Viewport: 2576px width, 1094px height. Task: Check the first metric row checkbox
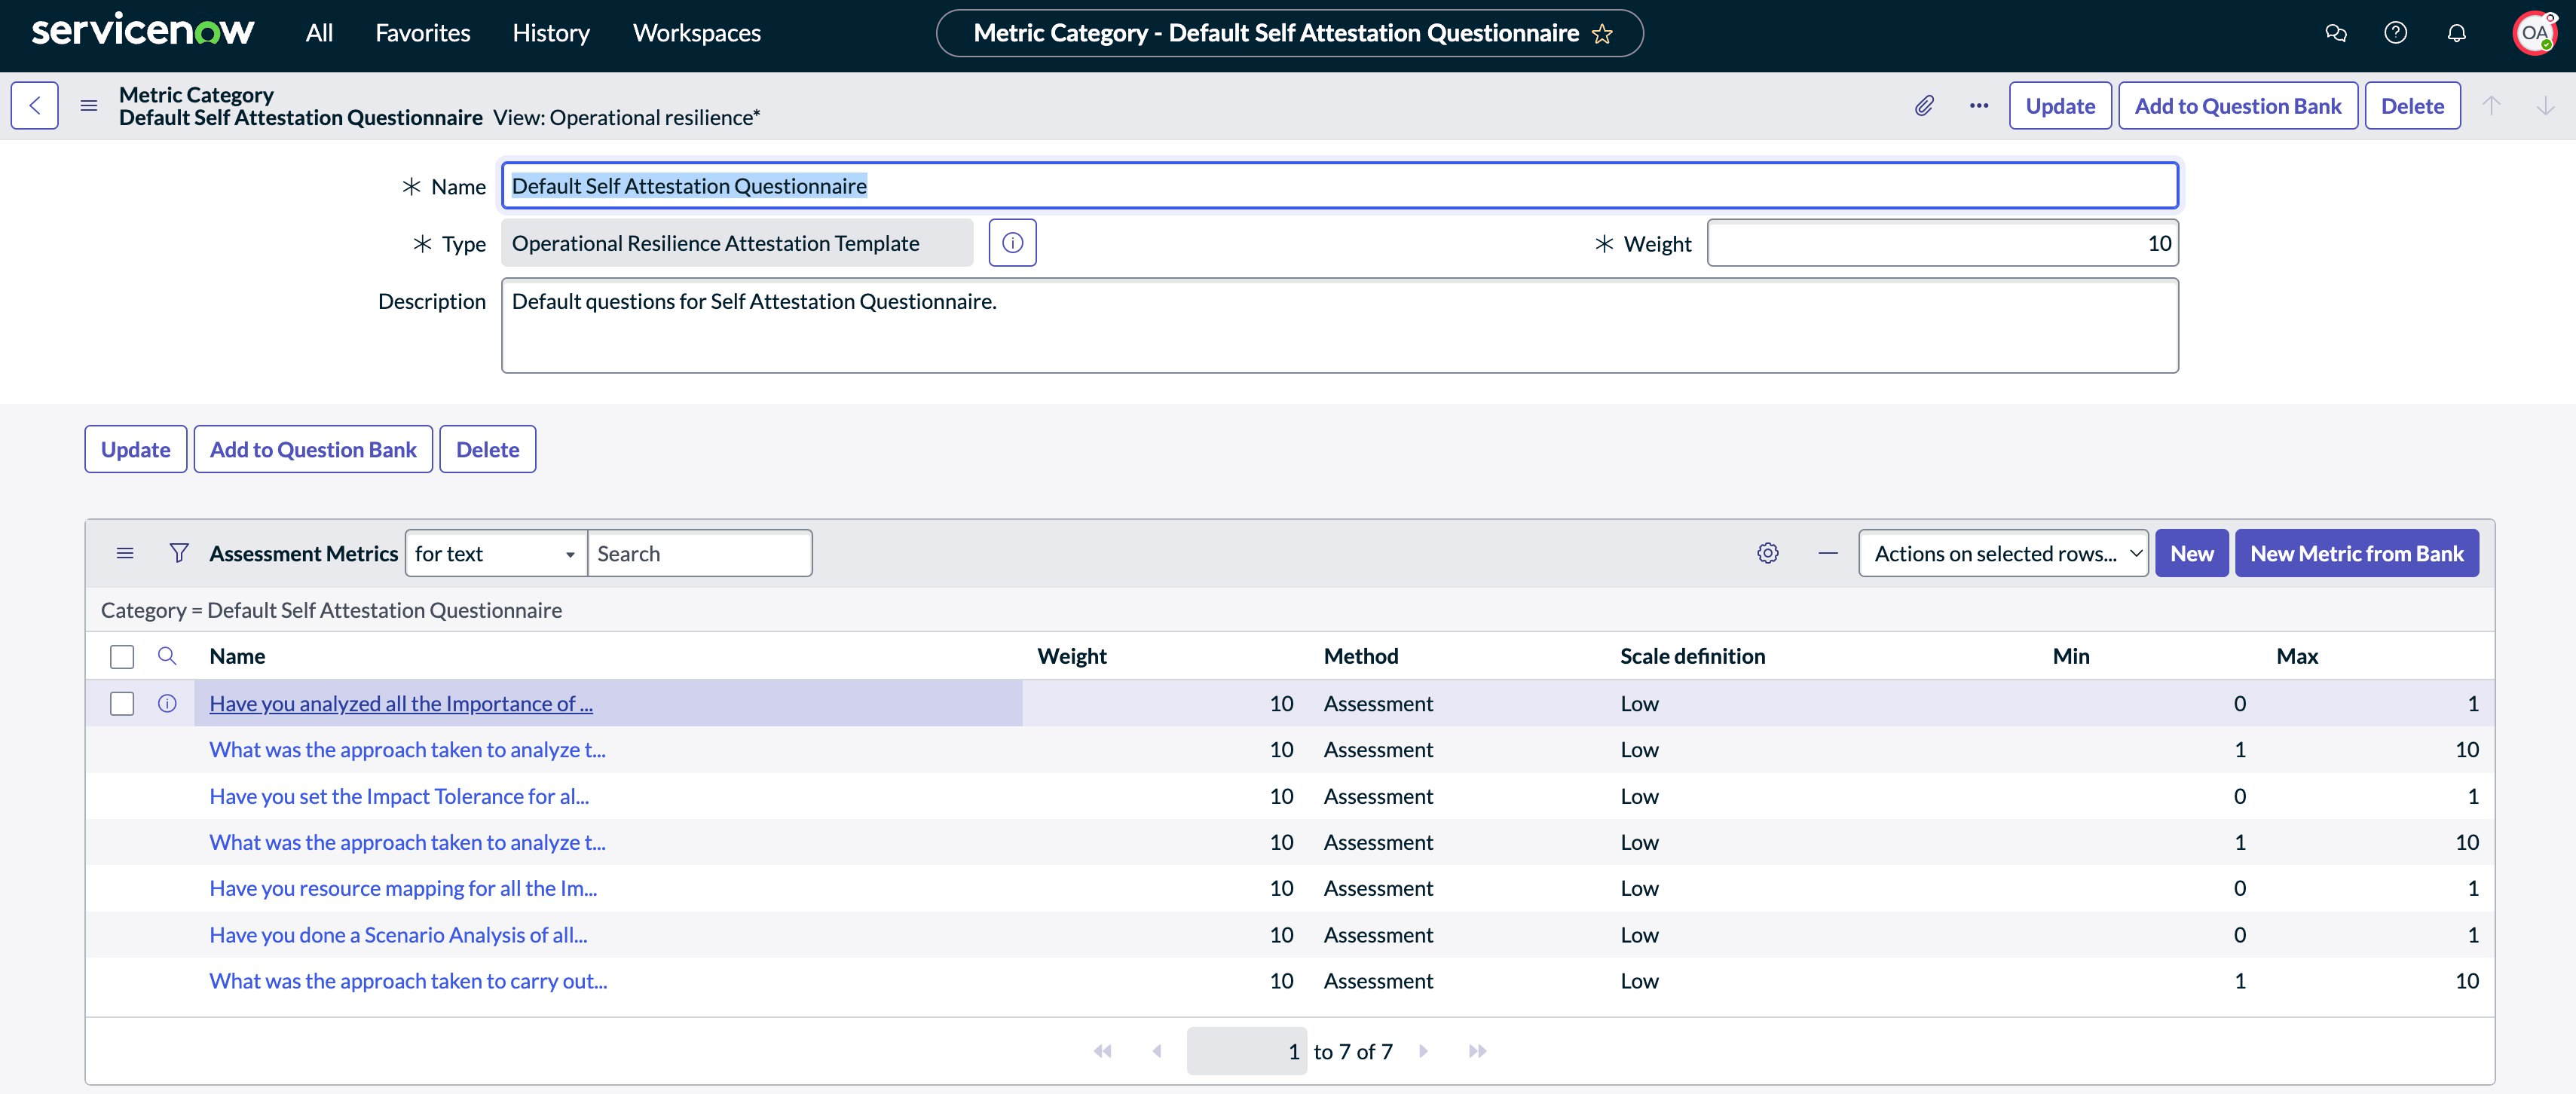[122, 703]
